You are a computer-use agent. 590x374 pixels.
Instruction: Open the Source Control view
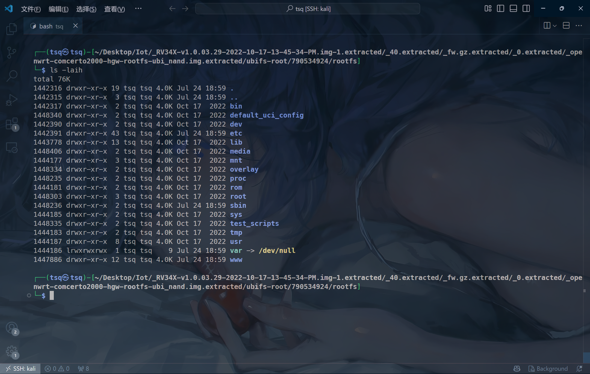pos(11,52)
